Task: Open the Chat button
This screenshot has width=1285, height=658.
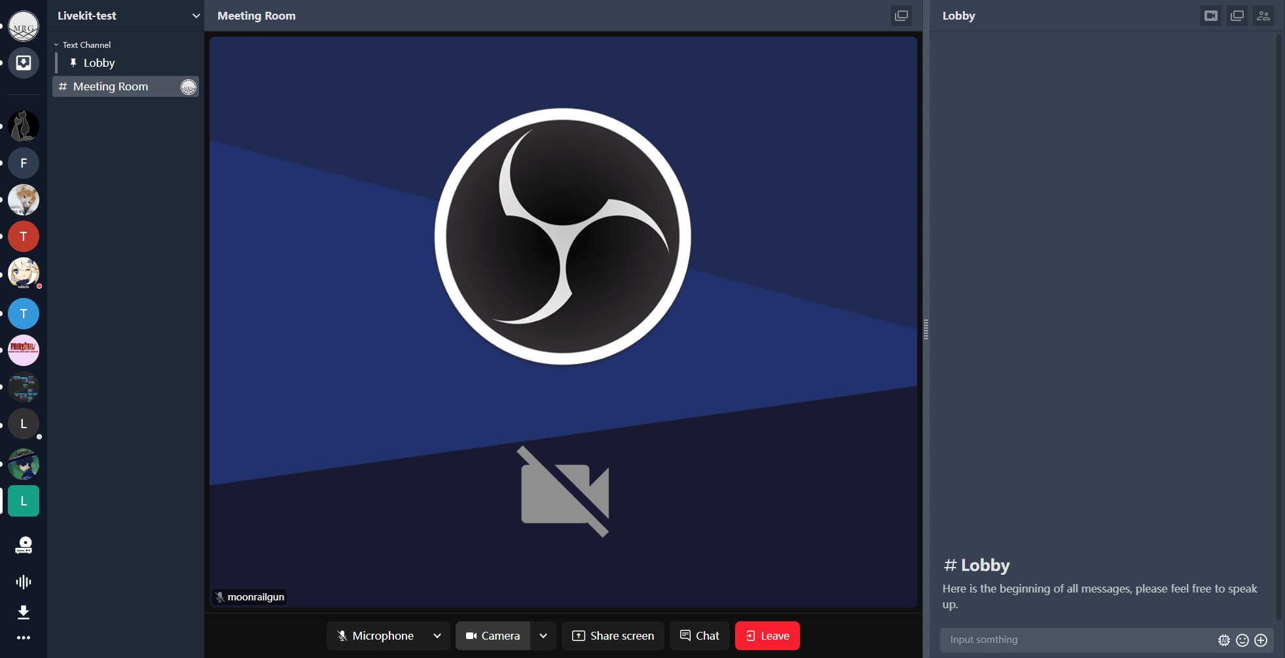Action: (700, 636)
